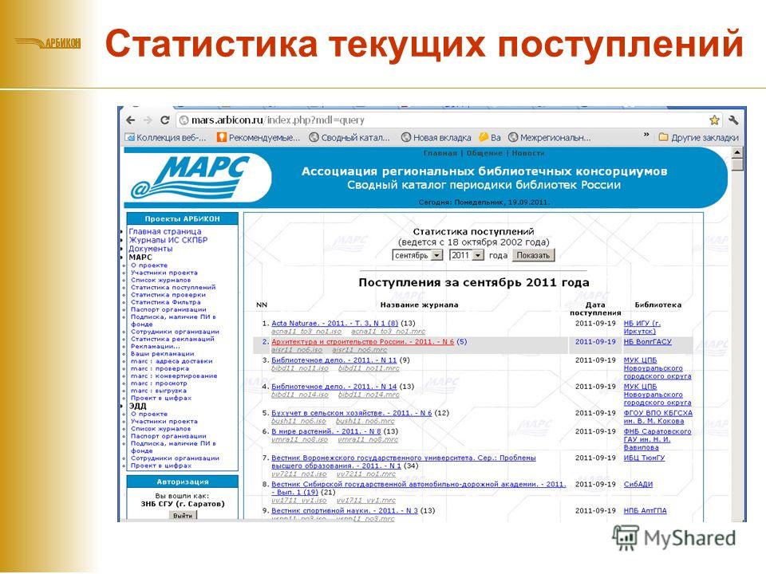Click the browser forward arrow
766x574 pixels.
pyautogui.click(x=148, y=120)
